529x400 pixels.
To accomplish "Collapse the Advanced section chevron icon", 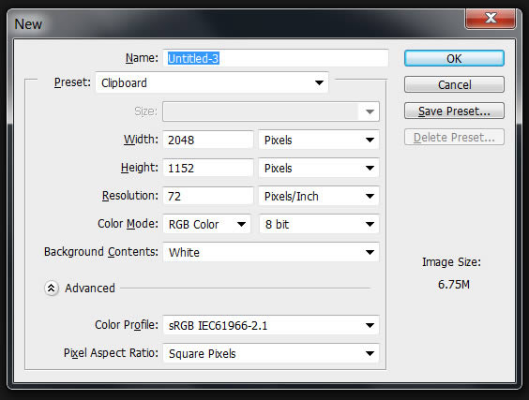I will click(x=52, y=289).
